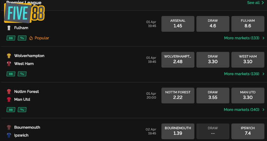Screen dimensions: 267x141
Task: Click the Premier League heading
Action: [24, 3]
